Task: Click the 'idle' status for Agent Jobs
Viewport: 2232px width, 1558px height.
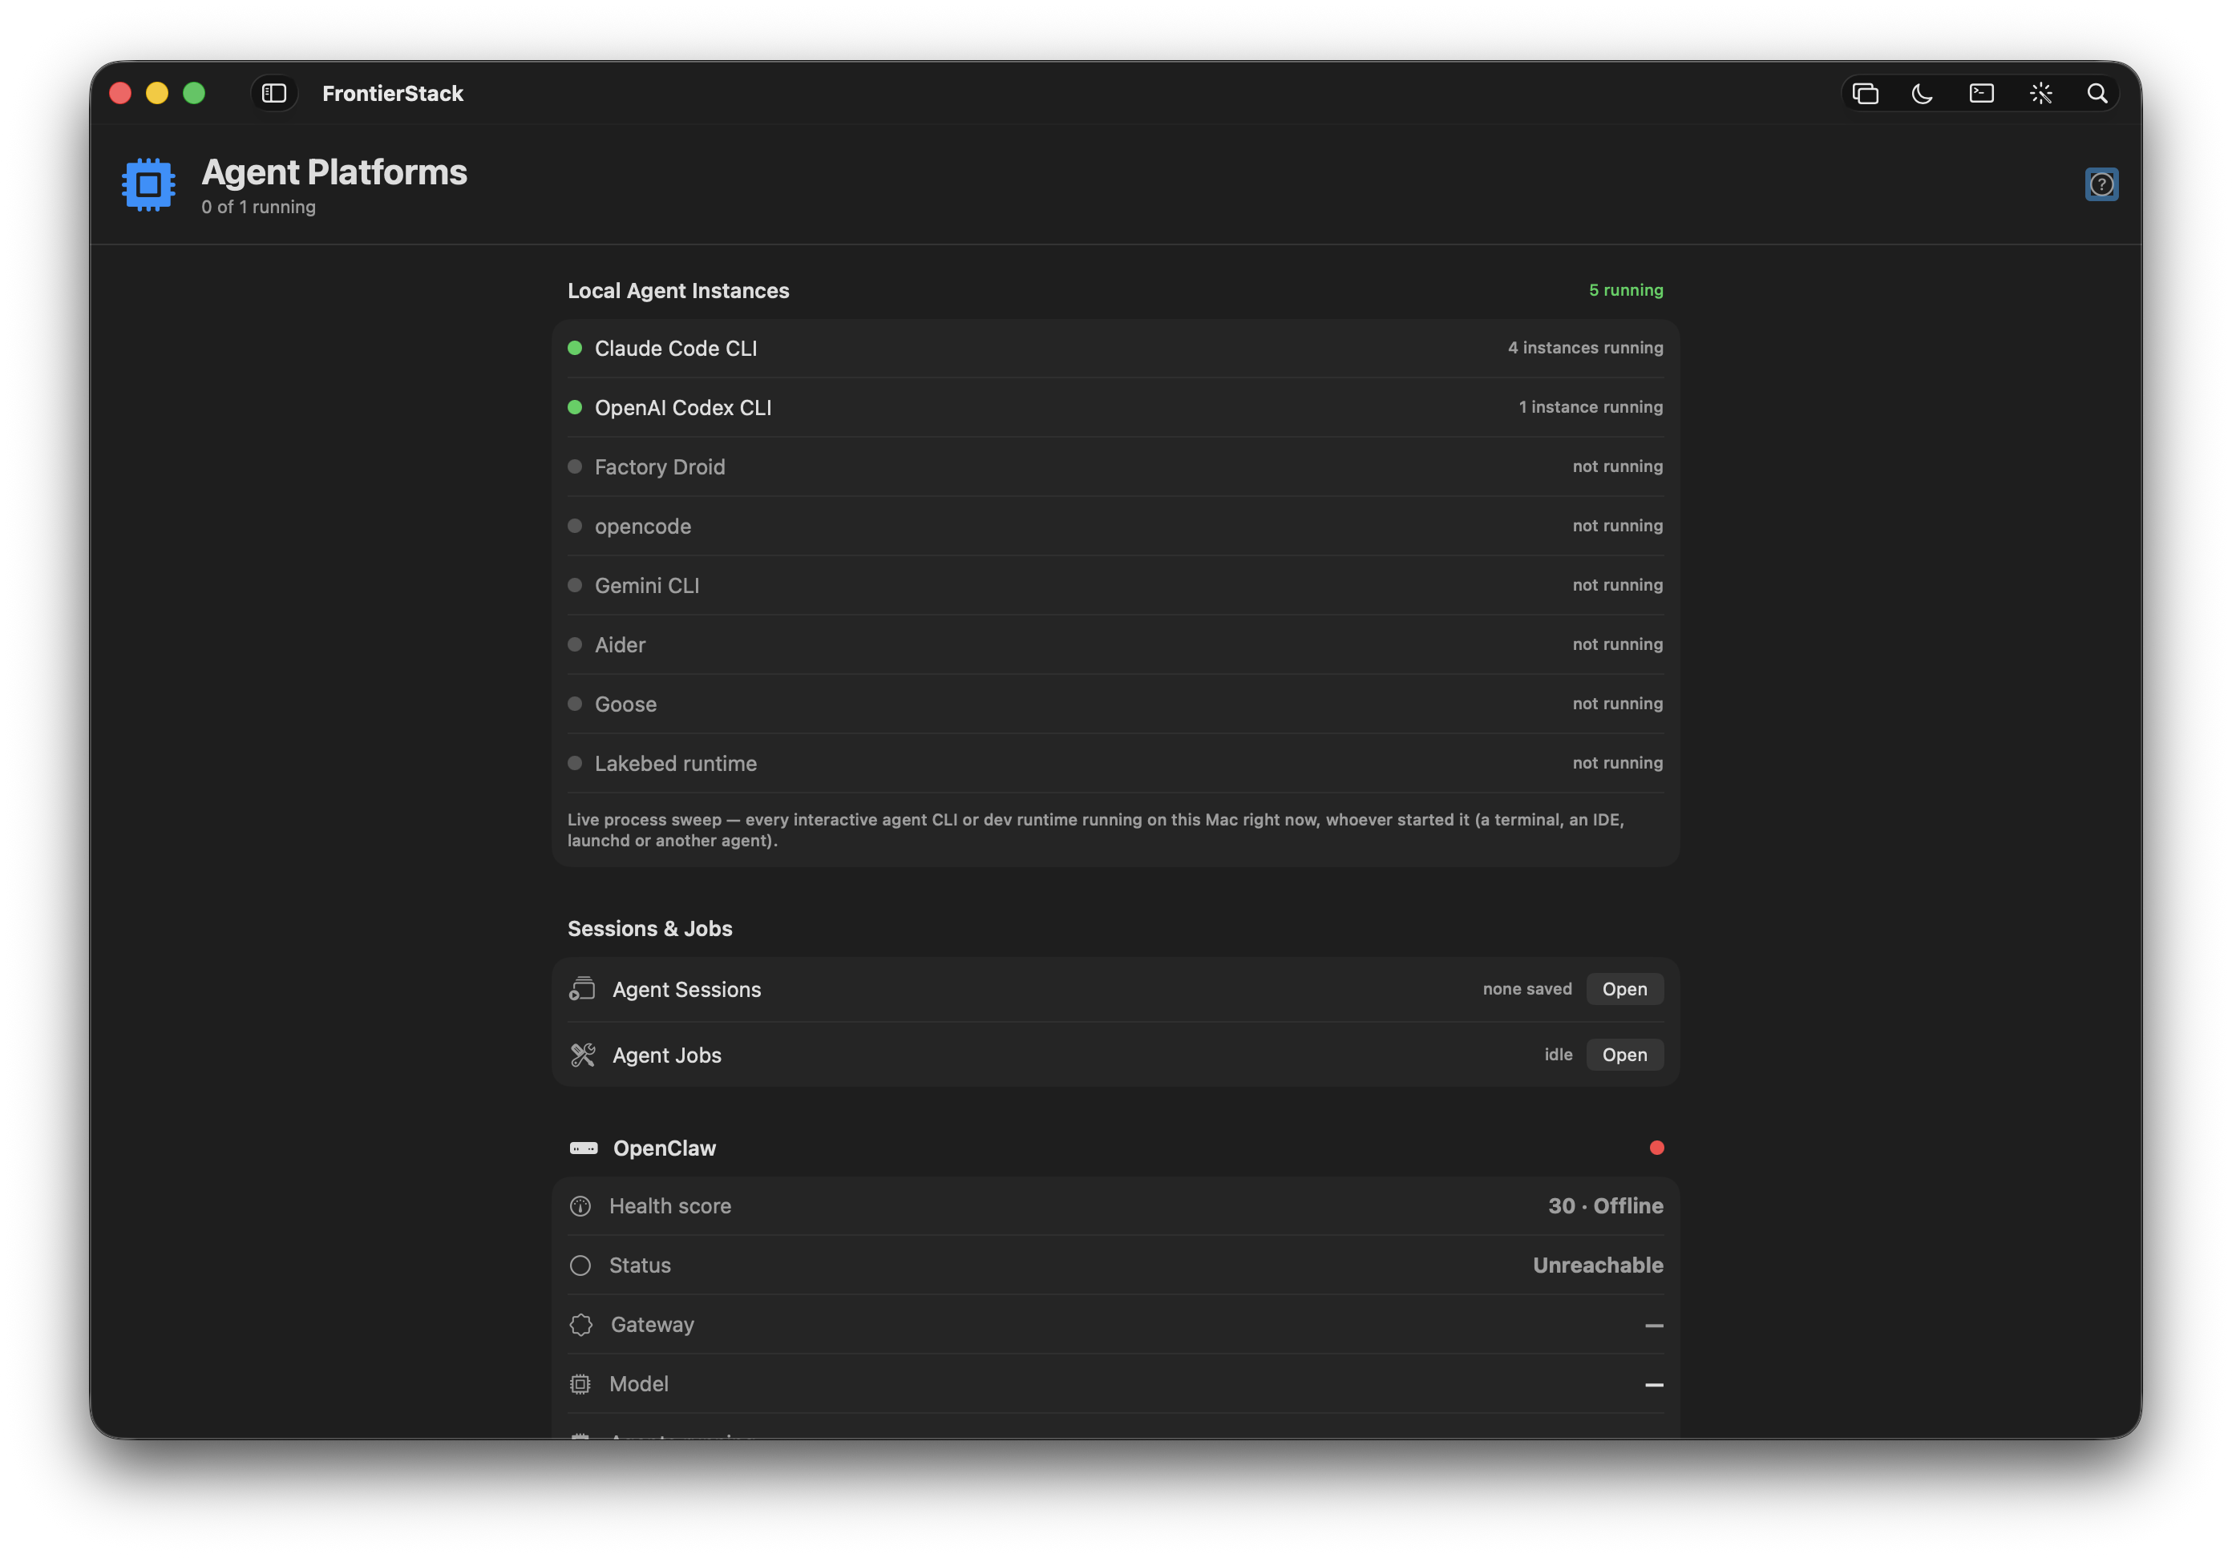Action: (1559, 1054)
